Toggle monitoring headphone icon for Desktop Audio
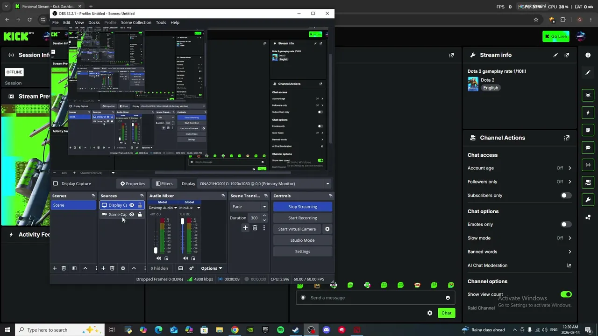 [x=166, y=258]
